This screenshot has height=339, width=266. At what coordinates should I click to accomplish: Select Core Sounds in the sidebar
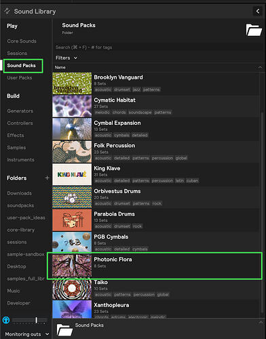(22, 41)
